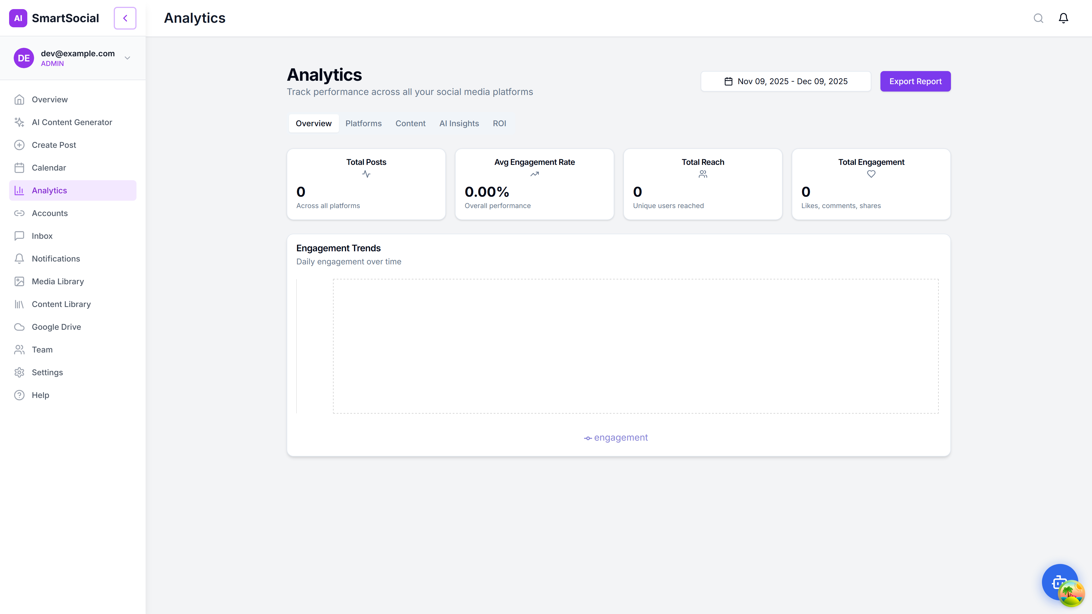1092x614 pixels.
Task: Click the floating widget at bottom right
Action: 1060,582
